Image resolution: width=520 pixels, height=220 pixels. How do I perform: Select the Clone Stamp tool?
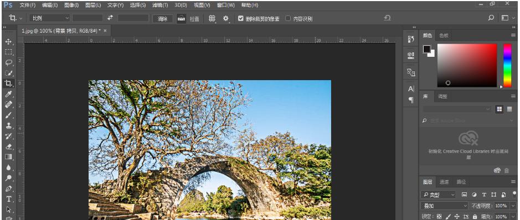tap(9, 125)
